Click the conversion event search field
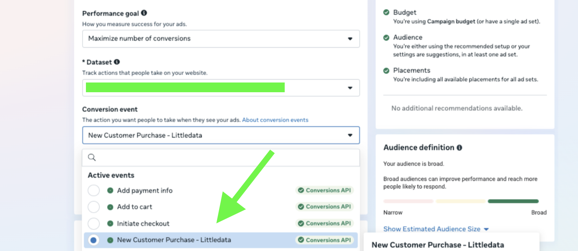The height and width of the screenshot is (251, 578). 227,157
